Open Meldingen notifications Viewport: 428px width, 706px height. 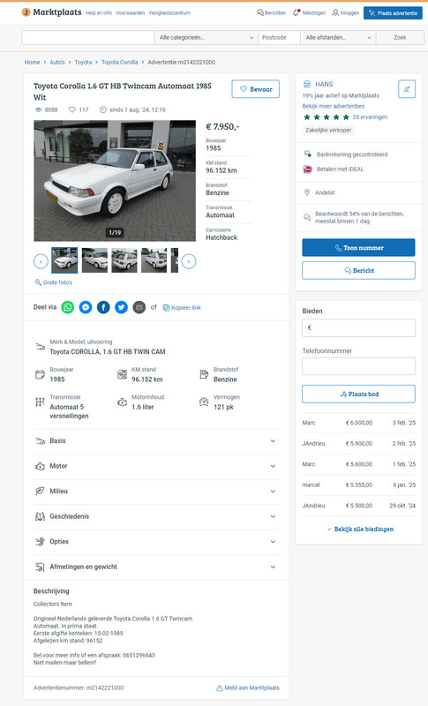point(309,13)
